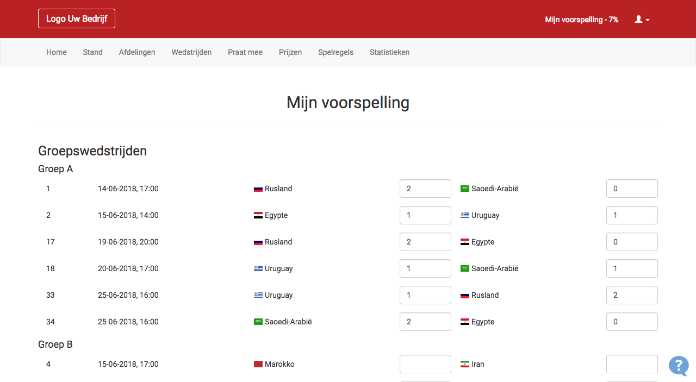Click Egypte flag in match 17
This screenshot has height=382, width=696.
[x=465, y=242]
